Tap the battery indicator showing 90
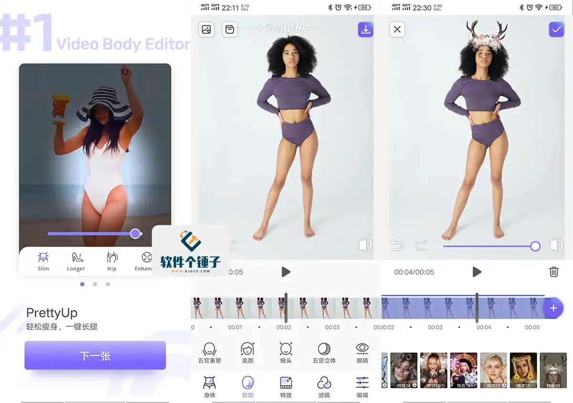 pos(555,7)
